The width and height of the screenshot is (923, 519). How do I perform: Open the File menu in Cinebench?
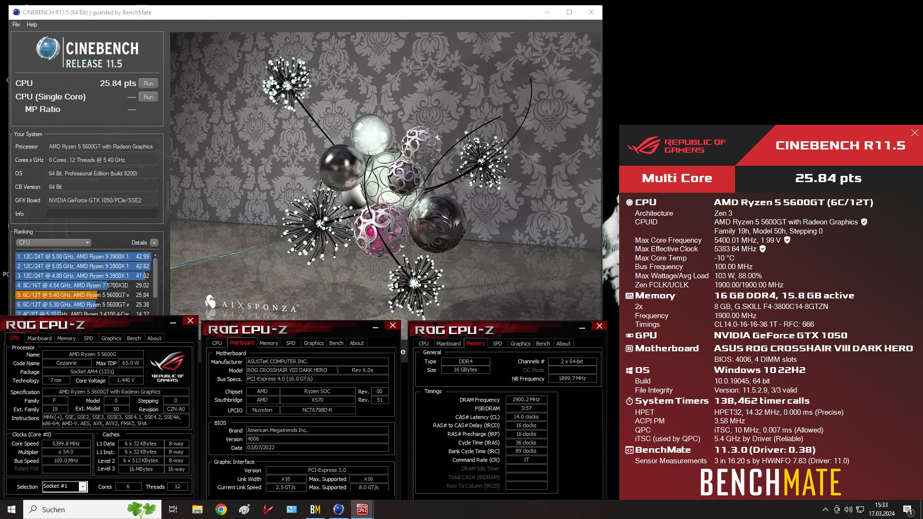[x=16, y=25]
